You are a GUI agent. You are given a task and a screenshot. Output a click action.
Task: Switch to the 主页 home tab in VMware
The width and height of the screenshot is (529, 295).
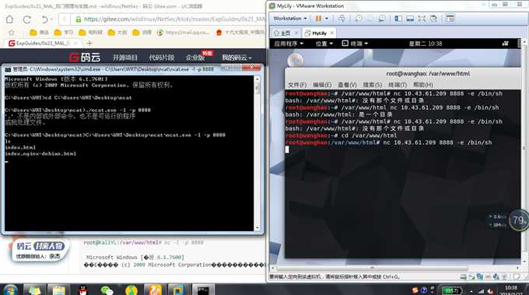point(282,33)
